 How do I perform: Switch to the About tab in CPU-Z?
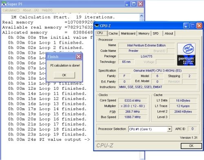pos(169,33)
